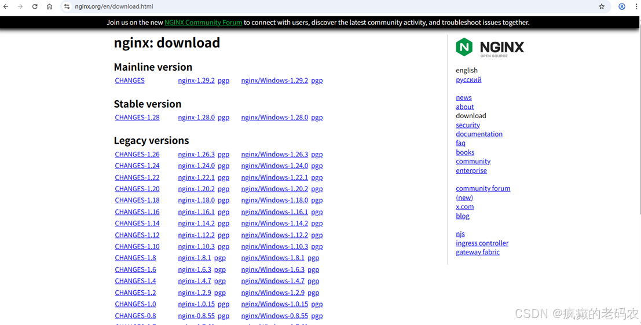Switch language to русский
The image size is (641, 325).
[x=468, y=80]
